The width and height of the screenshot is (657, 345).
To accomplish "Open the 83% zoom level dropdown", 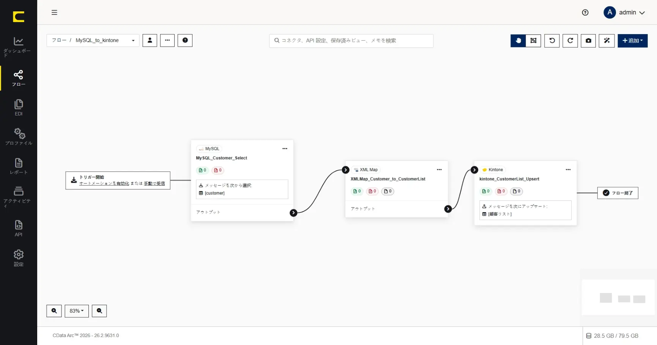I will click(77, 311).
